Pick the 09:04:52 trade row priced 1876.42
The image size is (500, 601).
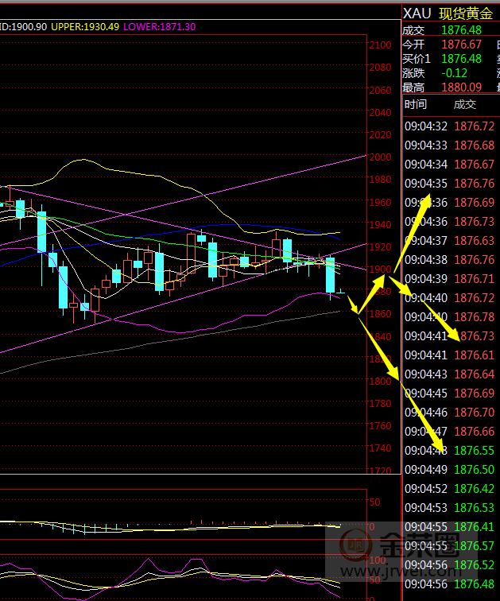(x=449, y=489)
